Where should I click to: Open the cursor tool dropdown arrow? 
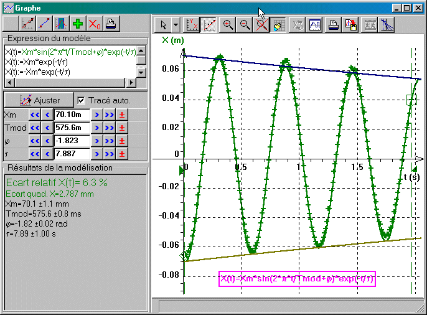tap(176, 25)
